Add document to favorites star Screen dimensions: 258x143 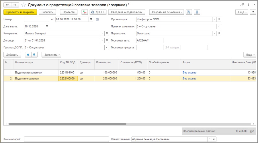tap(24, 5)
